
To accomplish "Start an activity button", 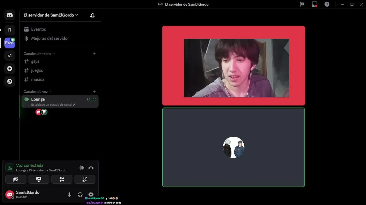I will pyautogui.click(x=62, y=179).
